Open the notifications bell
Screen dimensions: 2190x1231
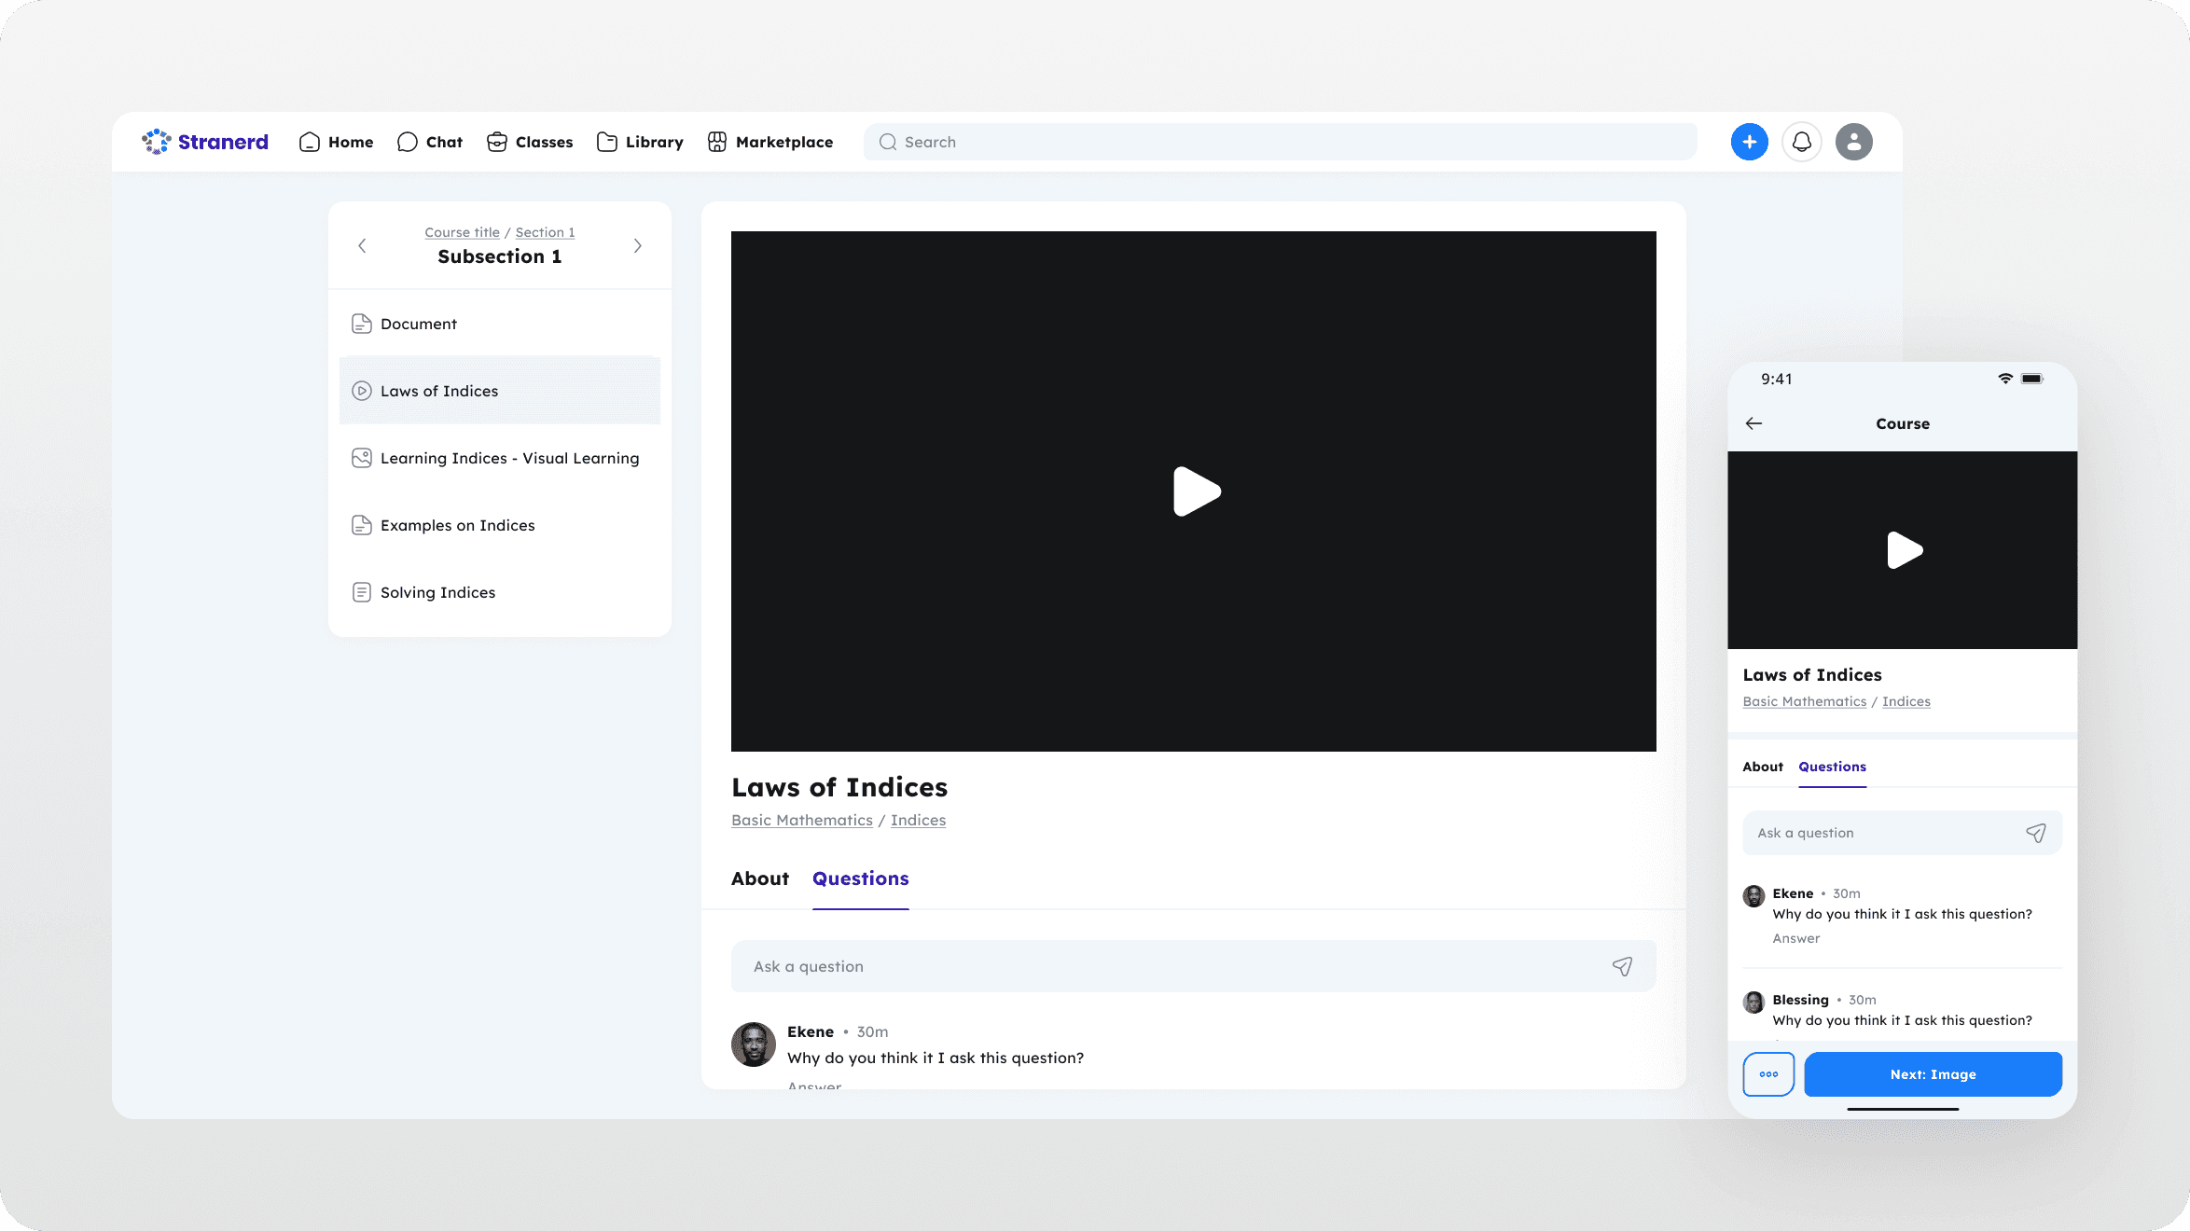point(1801,142)
